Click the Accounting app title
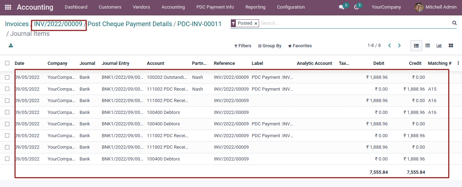Screen dimensions: 462x187 35,7
